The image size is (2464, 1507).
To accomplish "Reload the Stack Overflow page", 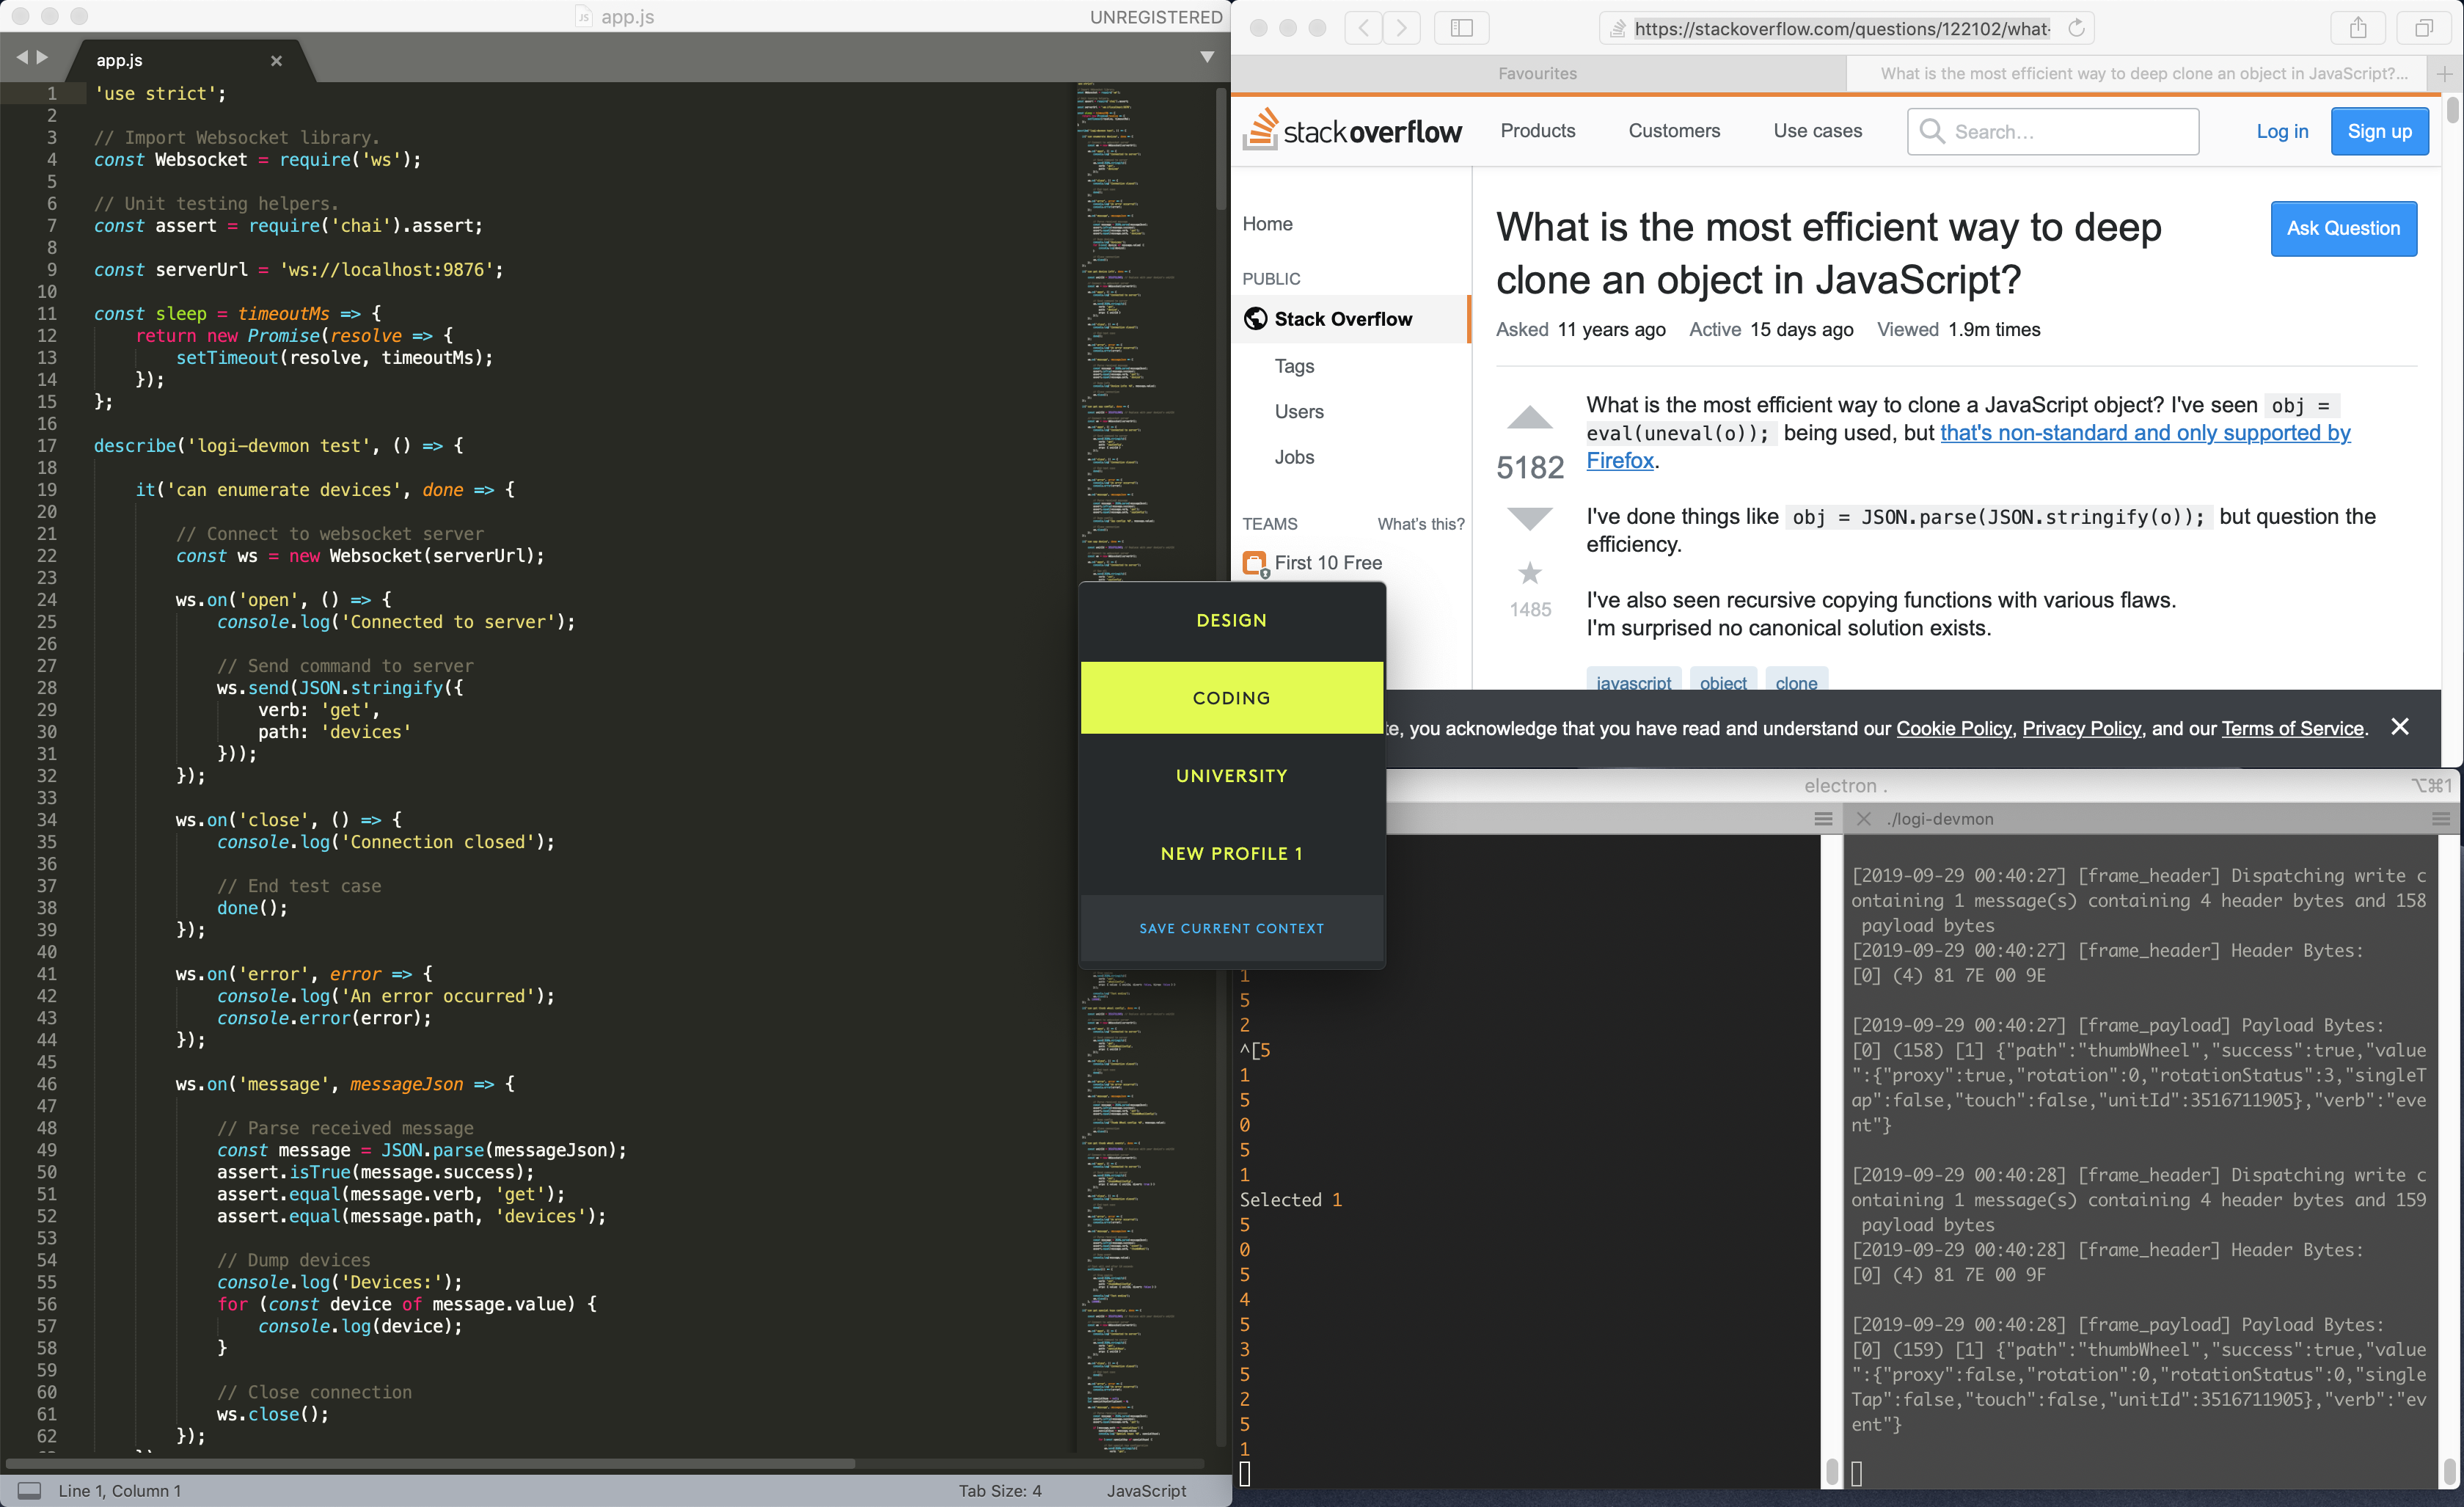I will (x=2076, y=28).
